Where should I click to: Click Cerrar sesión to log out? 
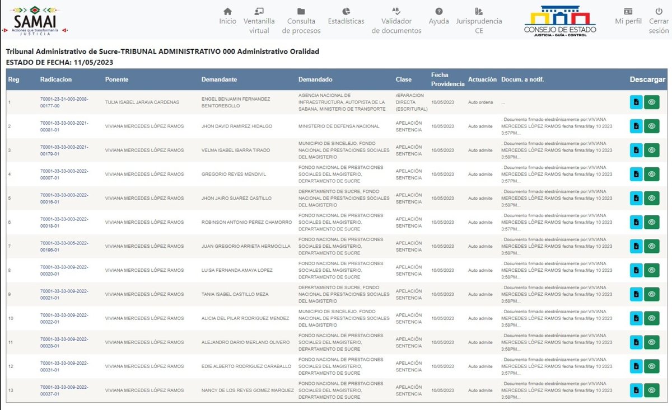tap(659, 21)
